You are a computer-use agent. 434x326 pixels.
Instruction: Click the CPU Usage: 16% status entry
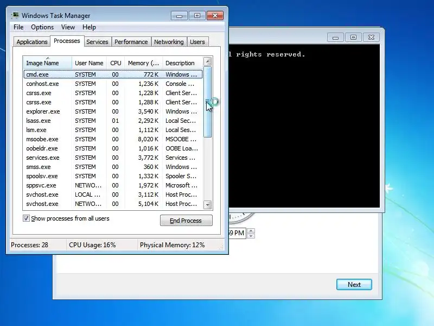pyautogui.click(x=92, y=245)
